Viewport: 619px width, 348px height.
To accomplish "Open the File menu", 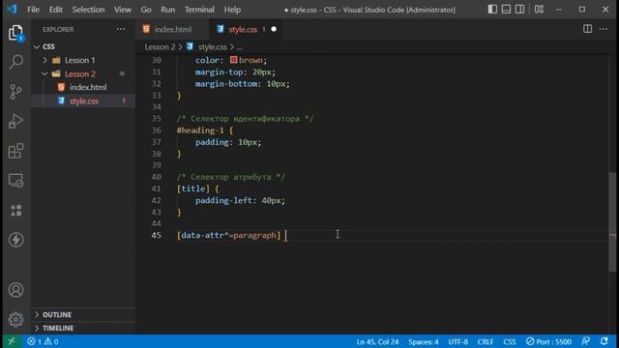I will tap(33, 10).
